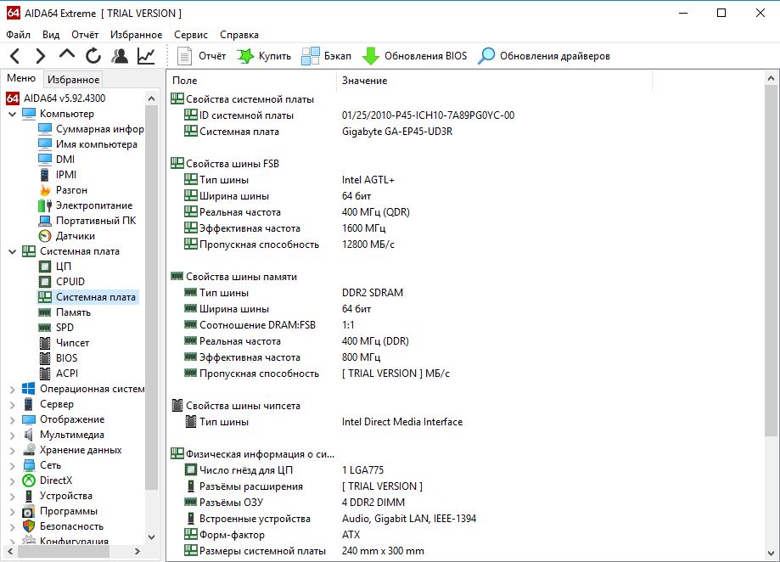
Task: Switch to the Меню sidebar tab
Action: (x=21, y=78)
